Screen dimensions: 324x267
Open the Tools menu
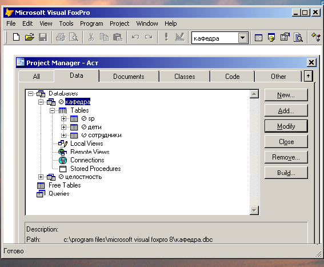pyautogui.click(x=66, y=23)
